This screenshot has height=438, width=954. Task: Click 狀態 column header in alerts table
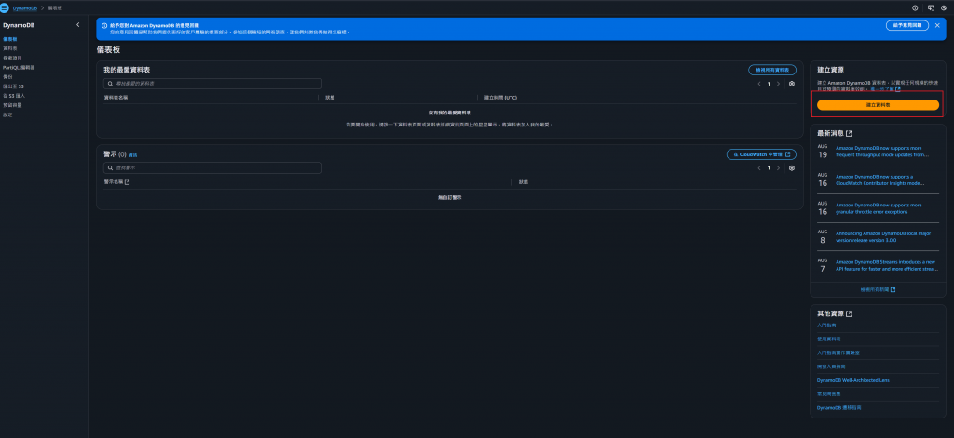point(524,182)
